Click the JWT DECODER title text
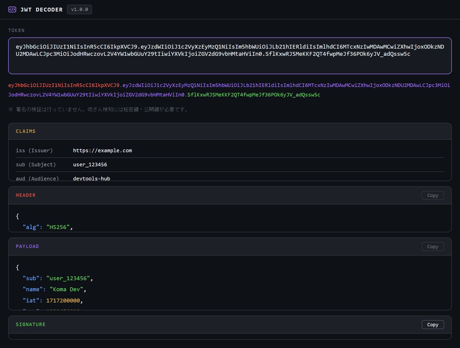This screenshot has width=460, height=348. pyautogui.click(x=41, y=10)
